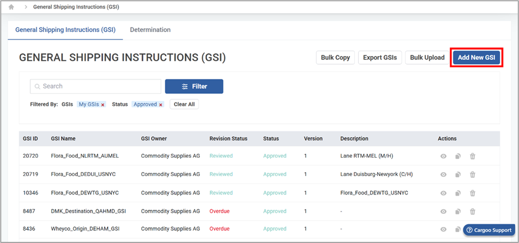View GSI 8487 with eye icon

[443, 211]
